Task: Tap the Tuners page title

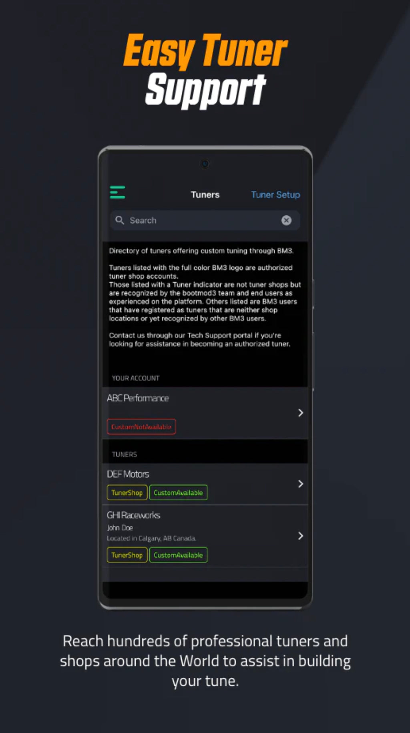Action: click(205, 195)
